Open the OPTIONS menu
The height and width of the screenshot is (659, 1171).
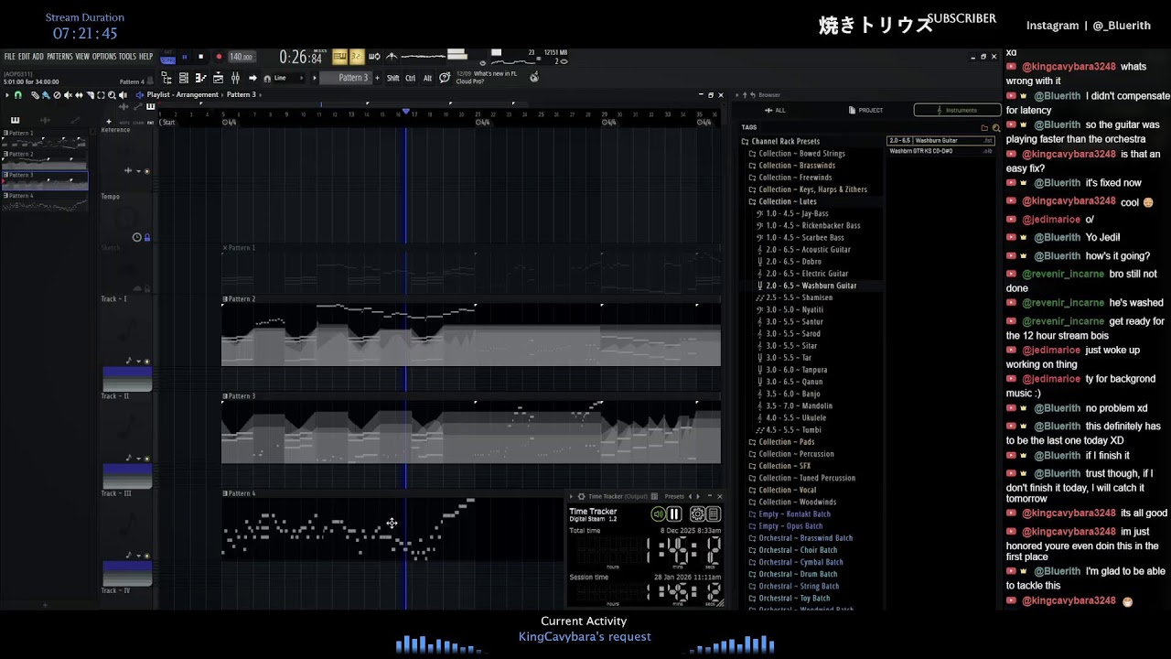coord(104,57)
